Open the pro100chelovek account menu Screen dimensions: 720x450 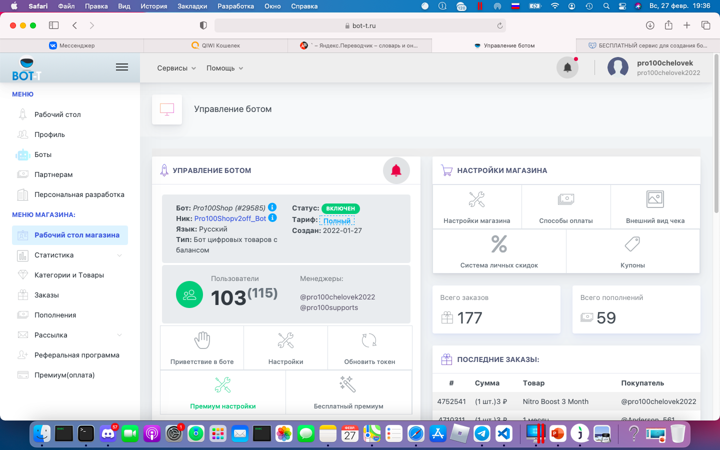(x=668, y=67)
